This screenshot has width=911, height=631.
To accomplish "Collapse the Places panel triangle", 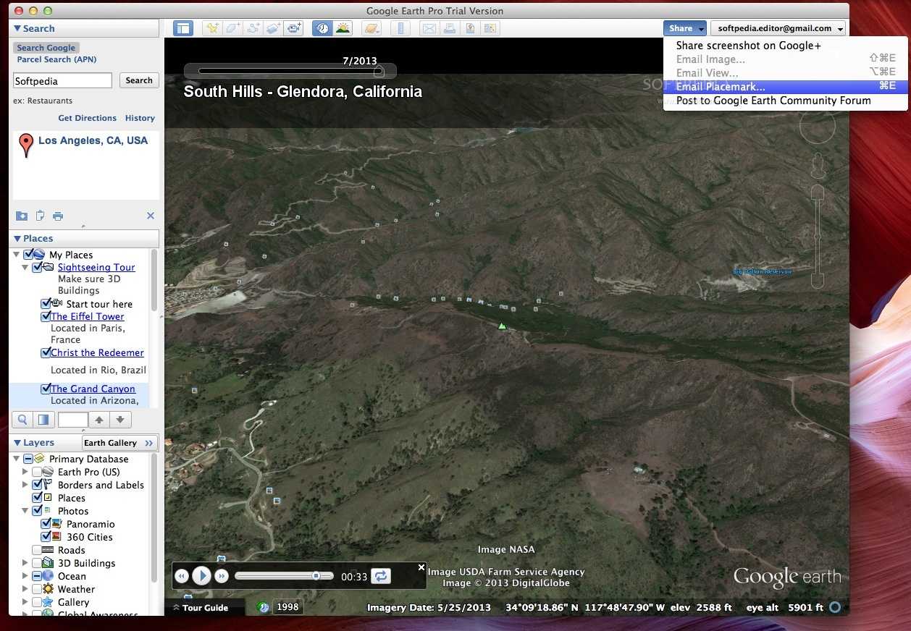I will click(x=17, y=239).
